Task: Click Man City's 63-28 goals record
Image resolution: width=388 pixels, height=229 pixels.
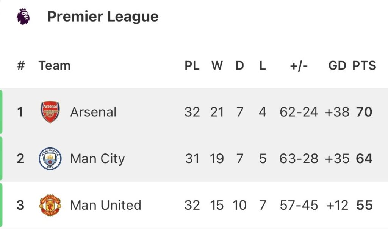Action: [x=299, y=159]
